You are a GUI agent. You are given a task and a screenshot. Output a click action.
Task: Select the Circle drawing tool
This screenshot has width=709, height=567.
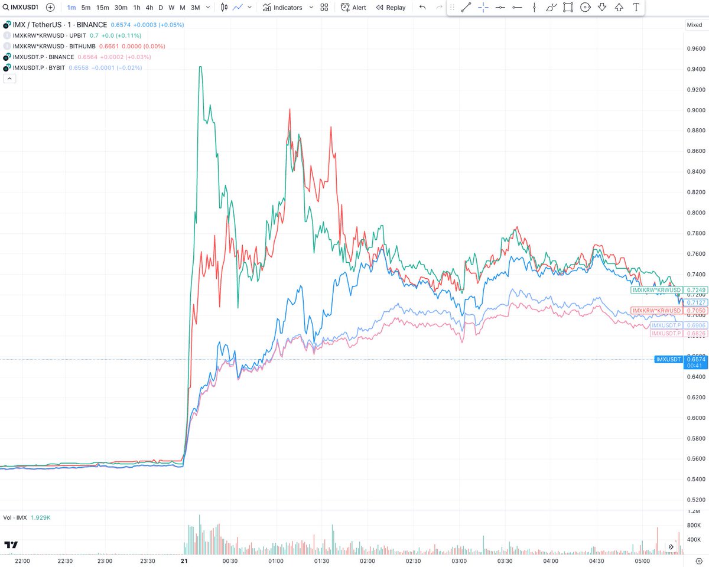pos(586,8)
